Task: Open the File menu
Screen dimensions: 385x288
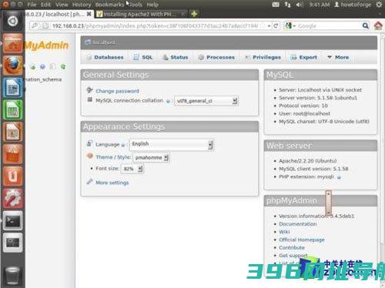Action: 32,5
